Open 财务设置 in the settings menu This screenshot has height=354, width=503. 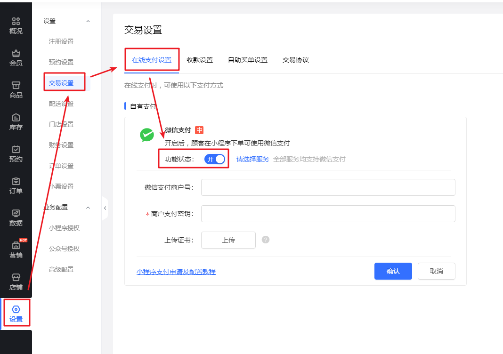(61, 145)
